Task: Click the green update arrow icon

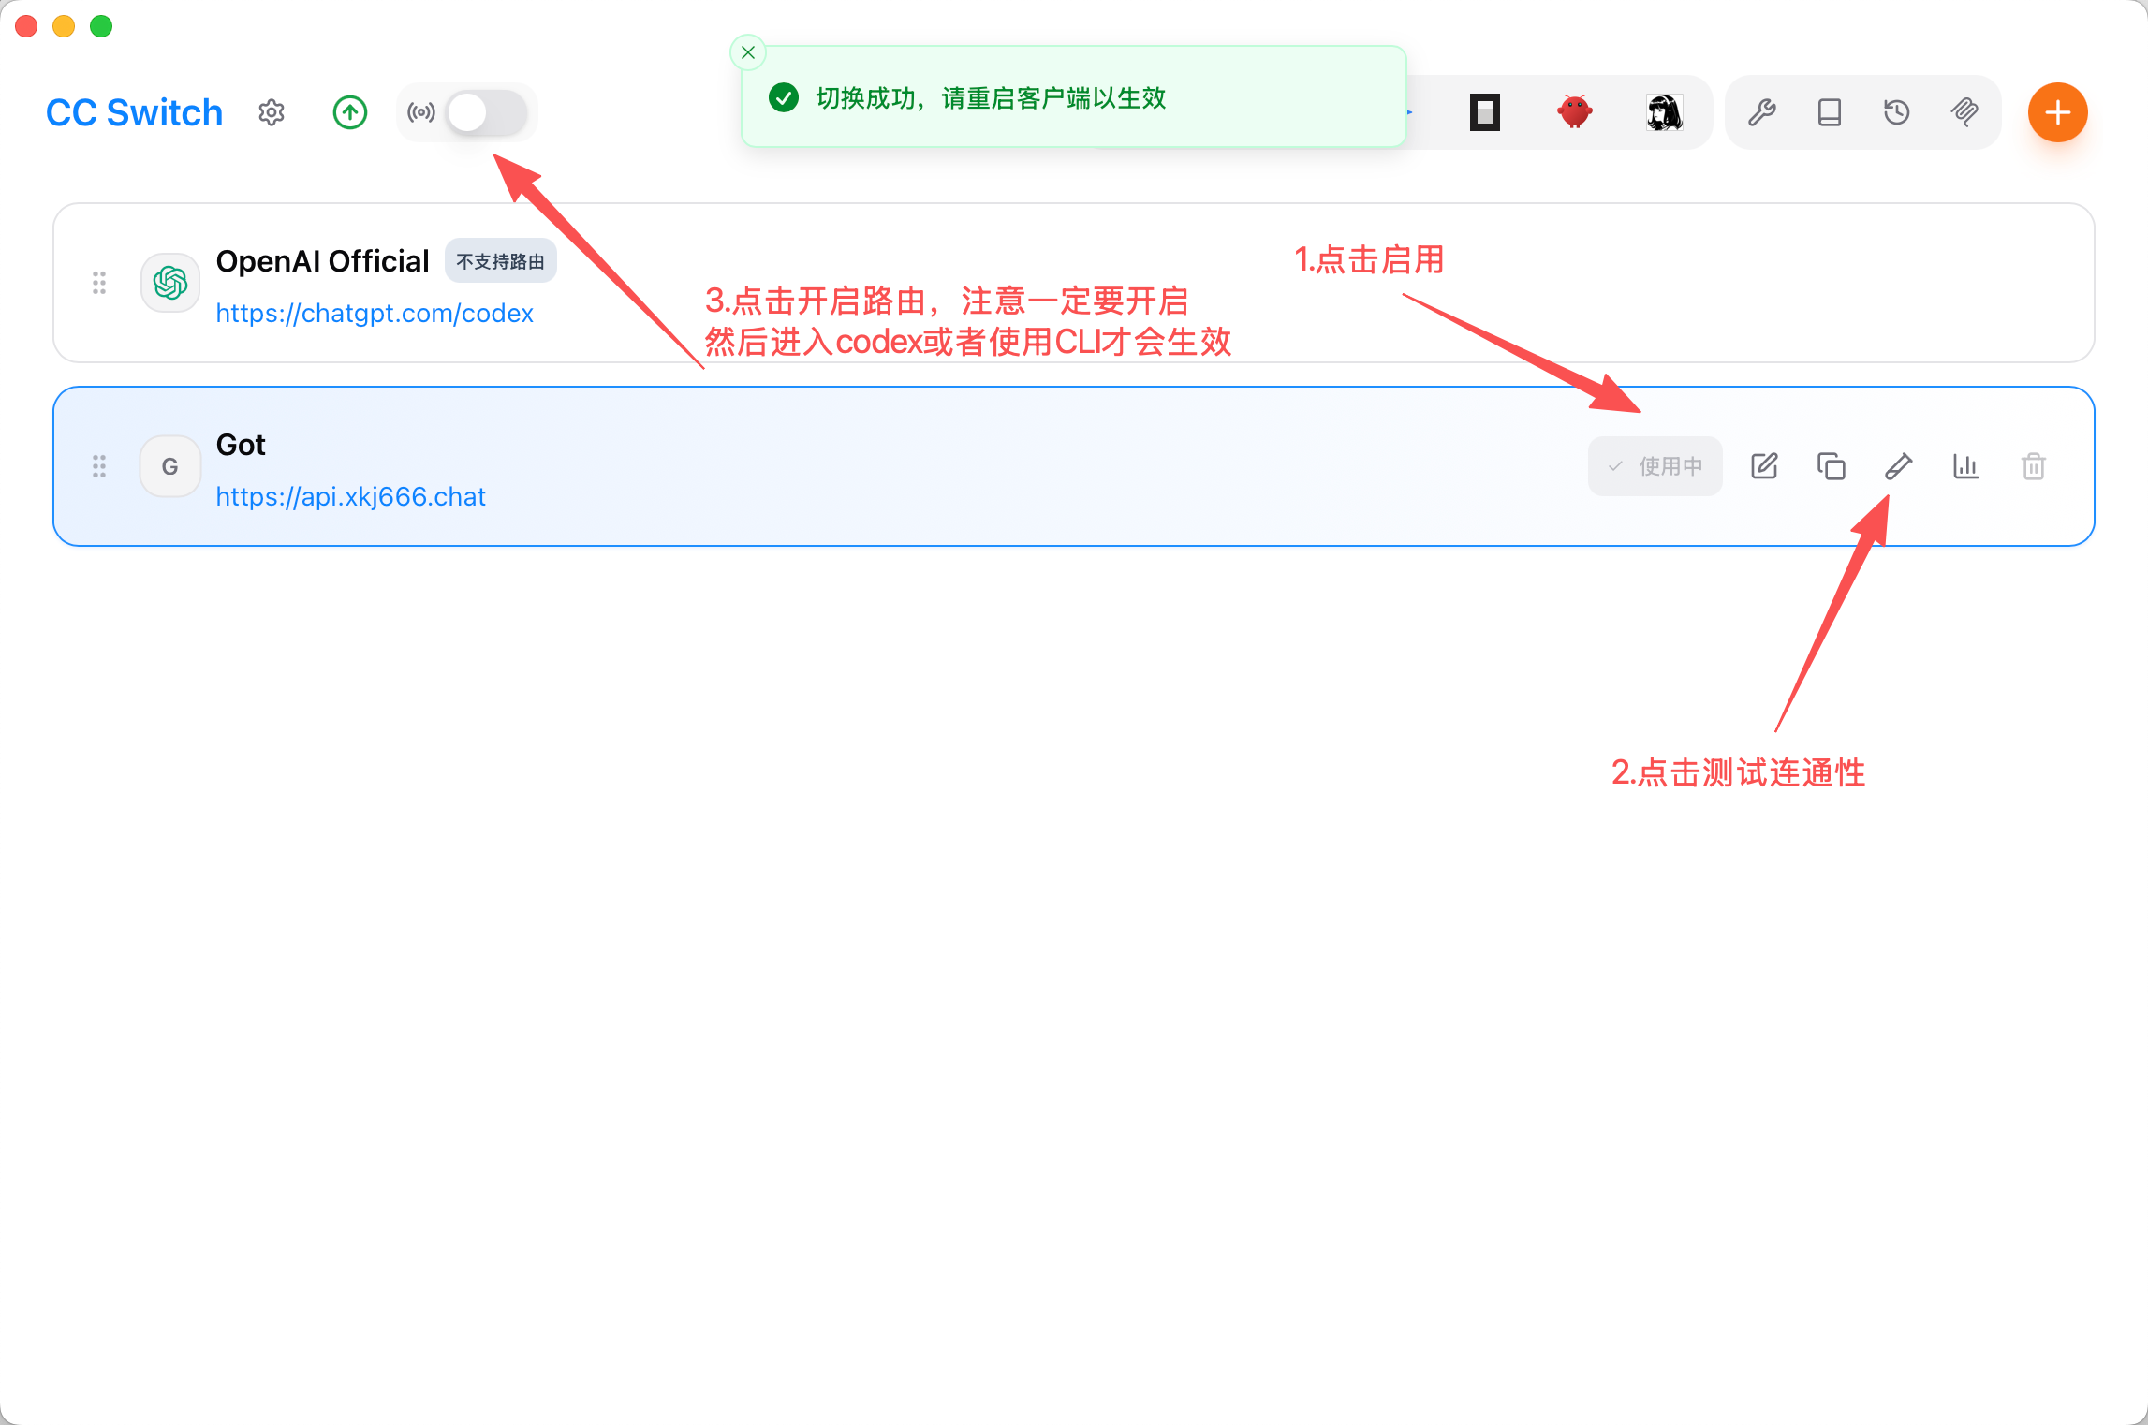Action: click(x=350, y=112)
